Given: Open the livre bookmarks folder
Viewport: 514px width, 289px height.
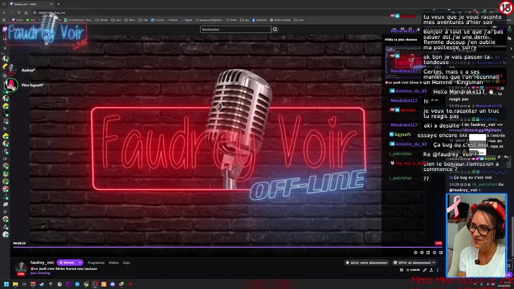Looking at the screenshot, I should [x=299, y=20].
